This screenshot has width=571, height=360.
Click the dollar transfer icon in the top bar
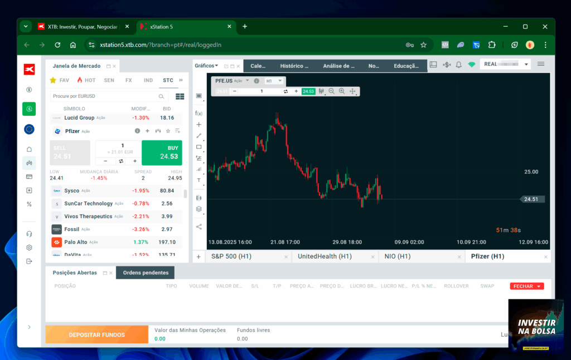tap(447, 65)
